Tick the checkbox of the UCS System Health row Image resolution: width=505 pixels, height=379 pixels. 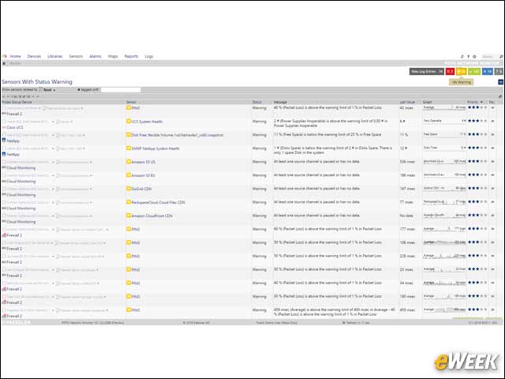click(4, 122)
